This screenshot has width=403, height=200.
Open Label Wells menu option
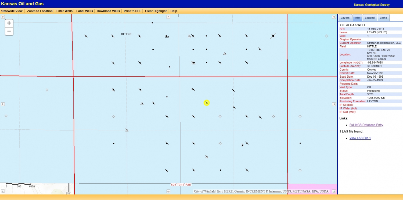pyautogui.click(x=85, y=11)
